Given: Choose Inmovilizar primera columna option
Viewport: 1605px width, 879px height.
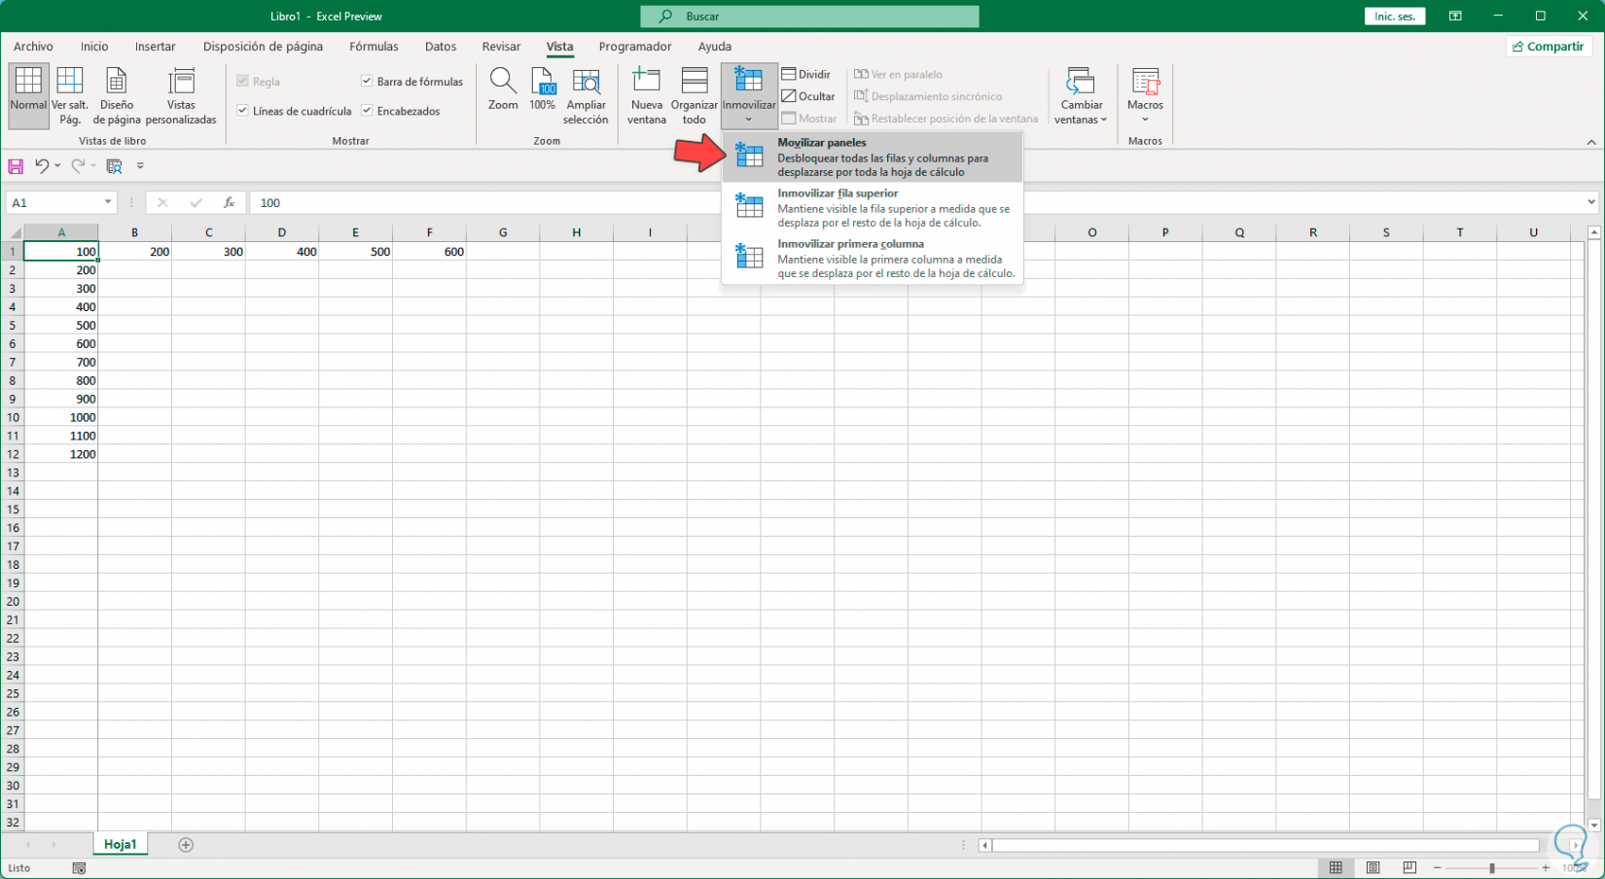Looking at the screenshot, I should pos(873,259).
